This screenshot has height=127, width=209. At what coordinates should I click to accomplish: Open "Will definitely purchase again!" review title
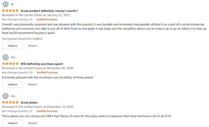[42, 64]
